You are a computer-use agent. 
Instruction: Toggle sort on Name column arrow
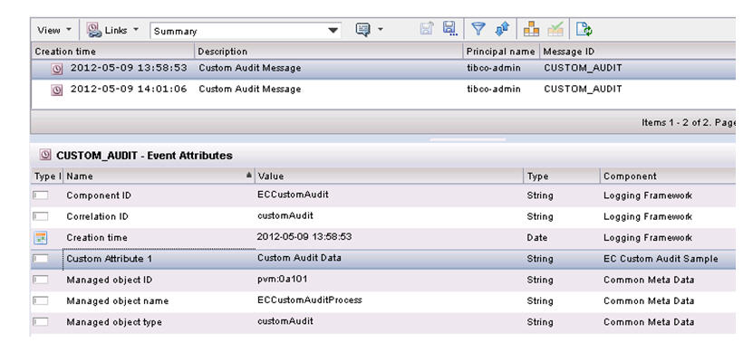point(249,176)
